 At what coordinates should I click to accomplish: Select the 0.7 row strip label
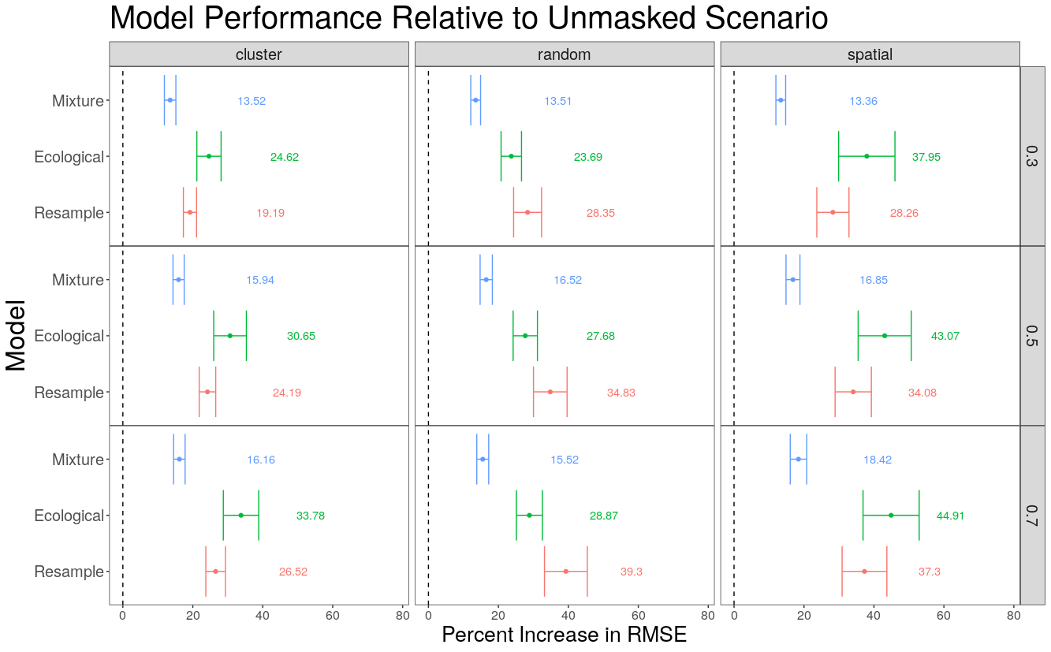[1032, 516]
